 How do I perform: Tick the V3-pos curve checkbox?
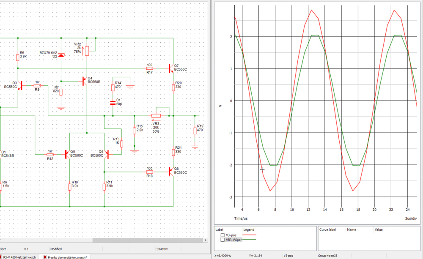[x=222, y=235]
